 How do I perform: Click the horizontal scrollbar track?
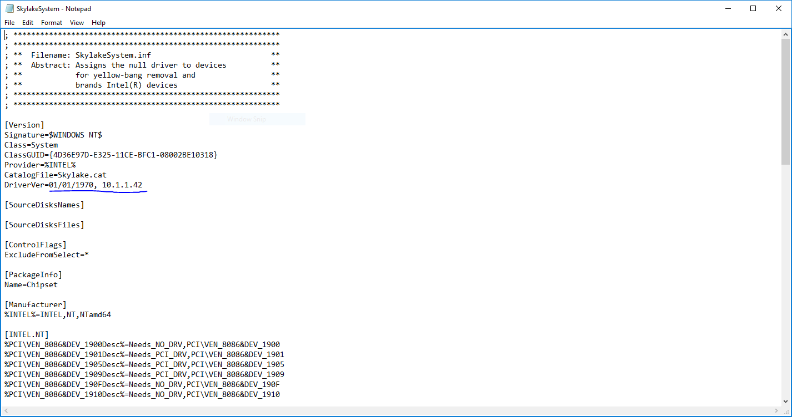click(x=389, y=412)
